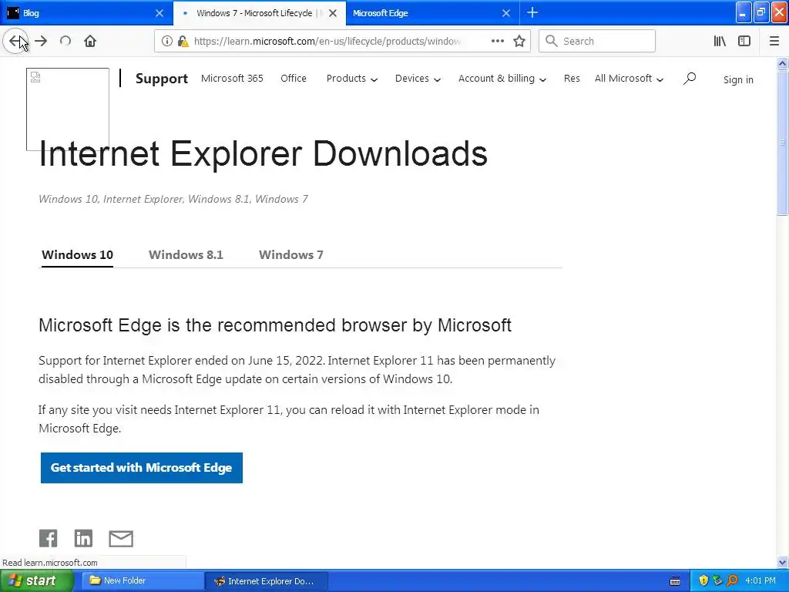Toggle the sidebar view icon
Screen dimensions: 789x592
pos(744,41)
